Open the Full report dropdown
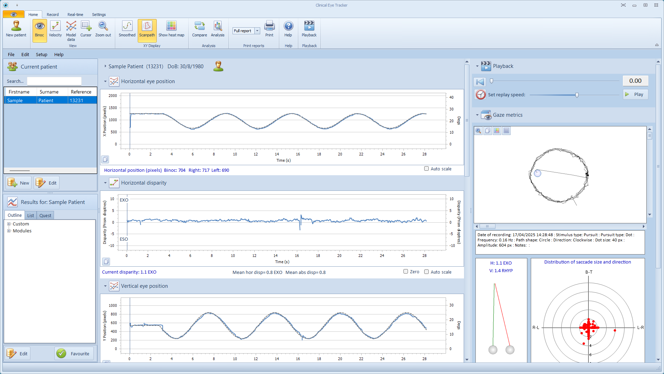Screen dimensions: 664x374 coord(257,31)
